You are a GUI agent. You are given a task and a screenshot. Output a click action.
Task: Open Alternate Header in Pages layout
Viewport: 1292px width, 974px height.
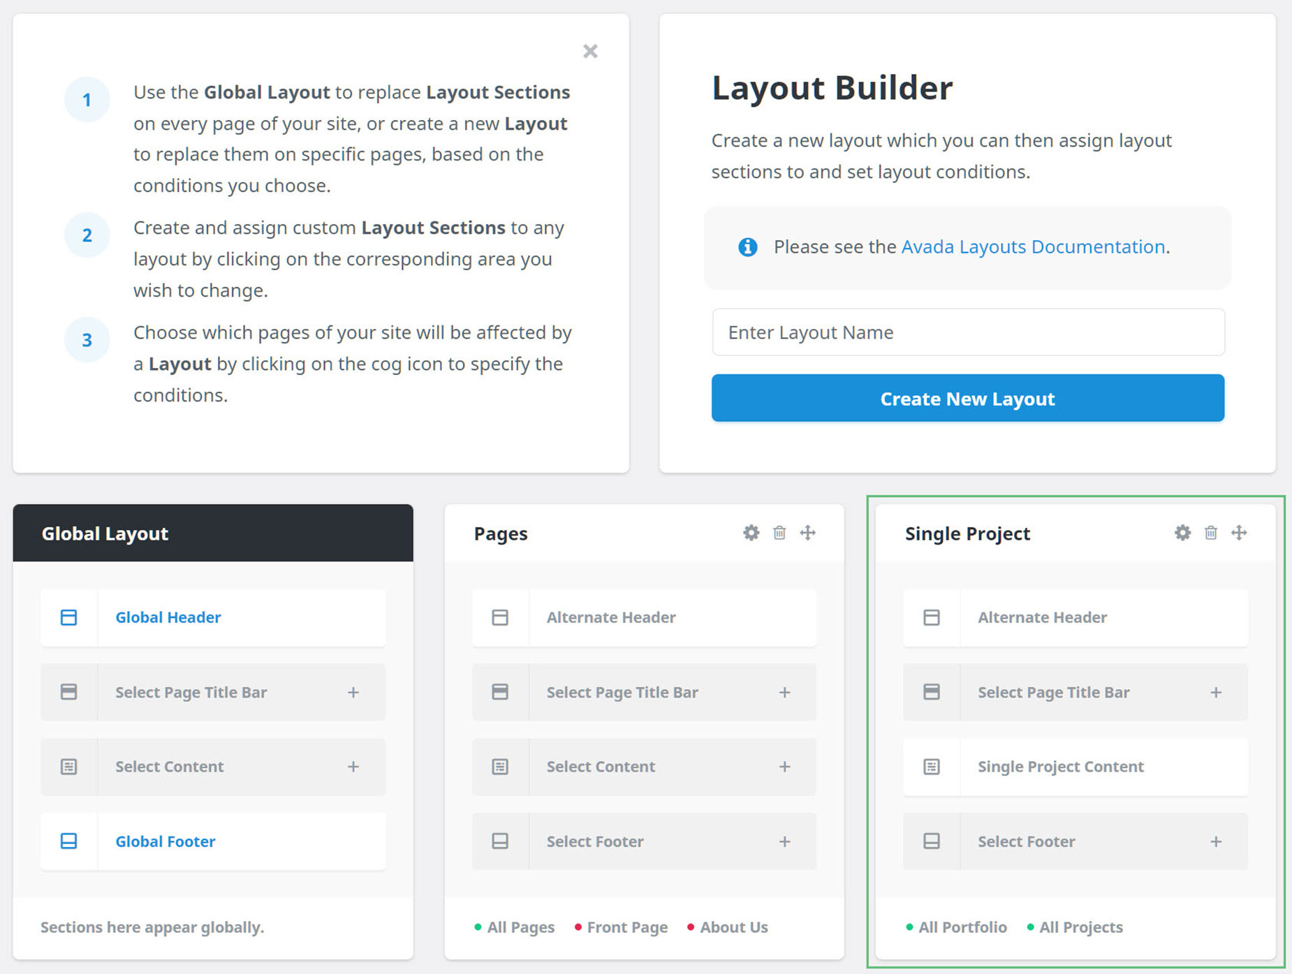(611, 617)
